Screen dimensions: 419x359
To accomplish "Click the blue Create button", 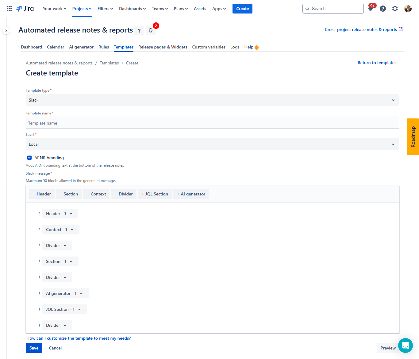I will click(x=242, y=9).
